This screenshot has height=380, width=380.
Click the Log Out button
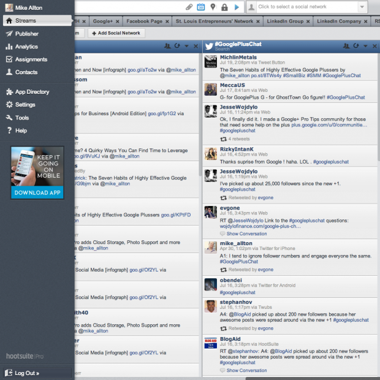point(37,373)
